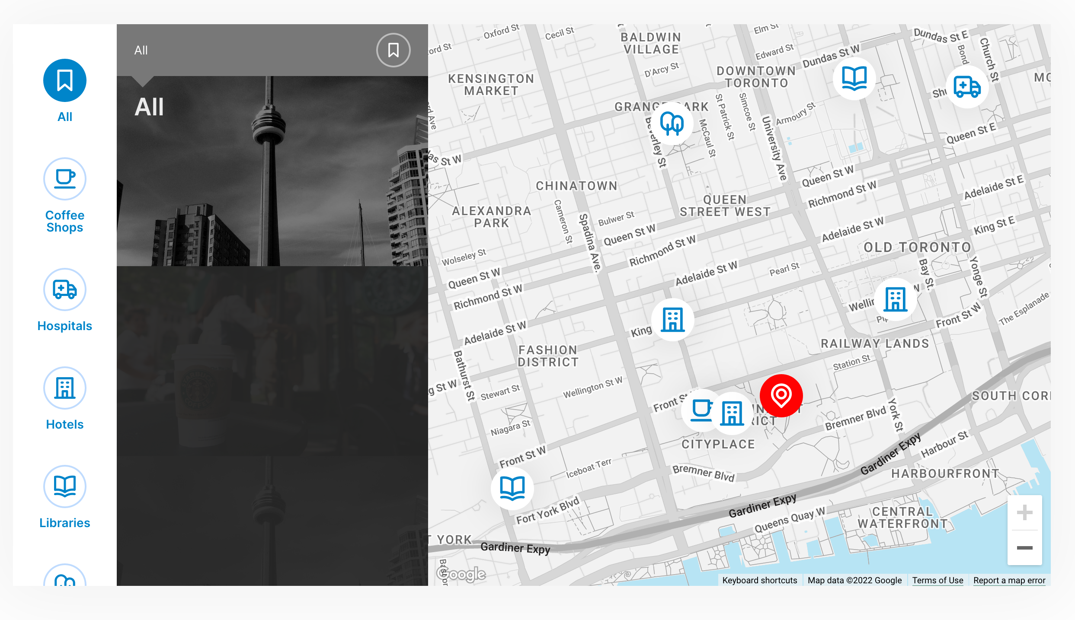
Task: Open the library marker near Dundas St W
Action: coord(854,78)
